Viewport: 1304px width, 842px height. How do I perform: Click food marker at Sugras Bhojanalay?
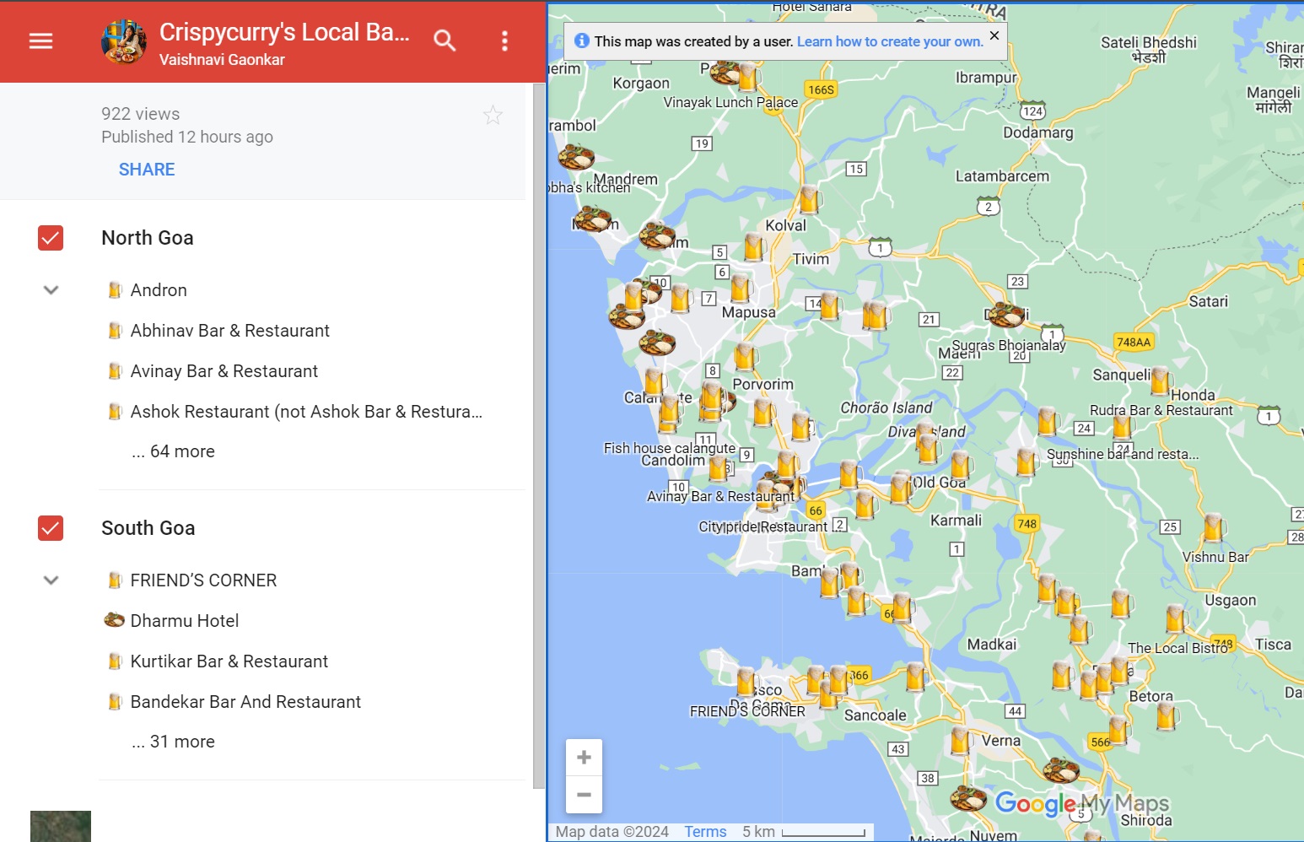click(x=1005, y=315)
